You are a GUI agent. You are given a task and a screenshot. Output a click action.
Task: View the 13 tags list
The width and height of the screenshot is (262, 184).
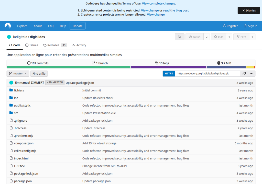(x=162, y=63)
